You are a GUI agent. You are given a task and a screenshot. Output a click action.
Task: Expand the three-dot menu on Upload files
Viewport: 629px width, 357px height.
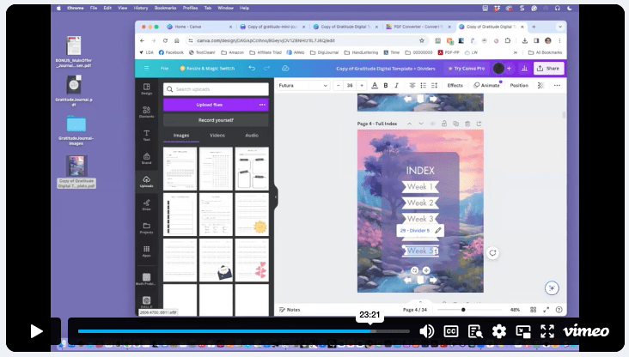tap(262, 105)
